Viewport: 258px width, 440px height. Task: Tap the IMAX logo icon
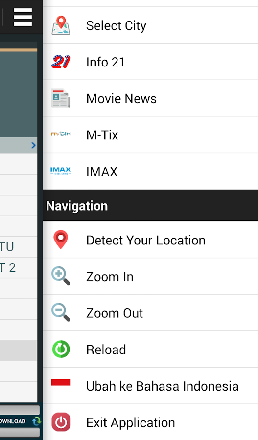61,171
